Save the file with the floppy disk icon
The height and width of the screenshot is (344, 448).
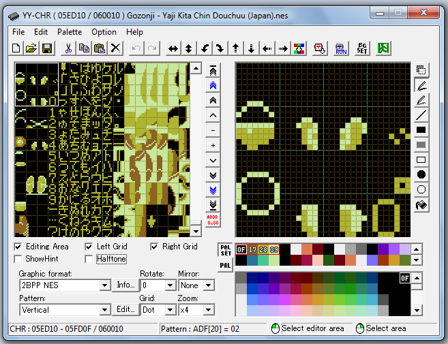[x=47, y=48]
